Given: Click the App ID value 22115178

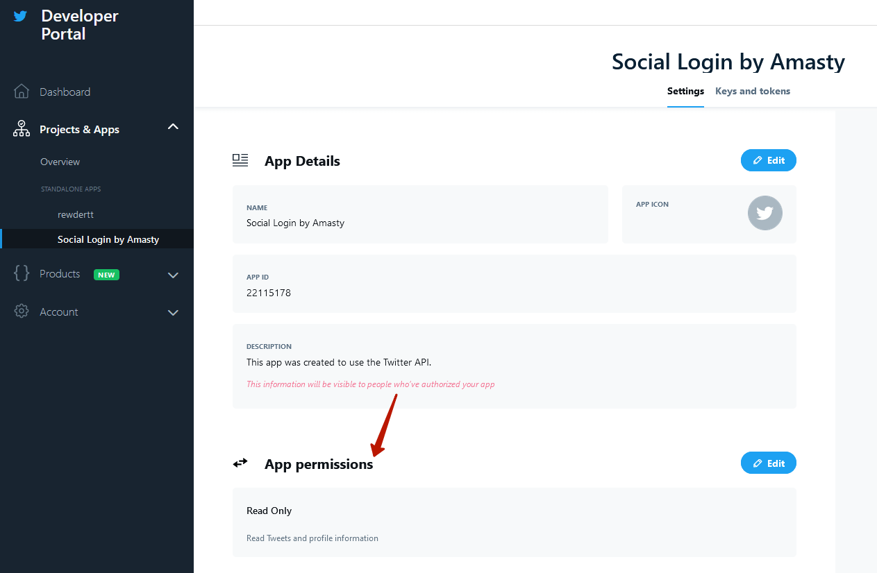Looking at the screenshot, I should [x=269, y=293].
